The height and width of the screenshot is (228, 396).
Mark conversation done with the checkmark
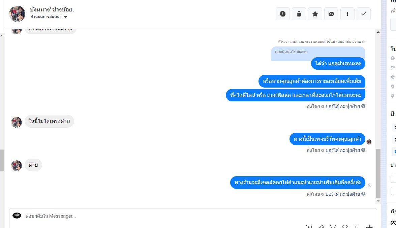click(x=363, y=14)
